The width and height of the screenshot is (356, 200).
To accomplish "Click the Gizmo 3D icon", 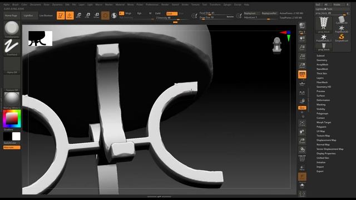I will pos(105,16).
